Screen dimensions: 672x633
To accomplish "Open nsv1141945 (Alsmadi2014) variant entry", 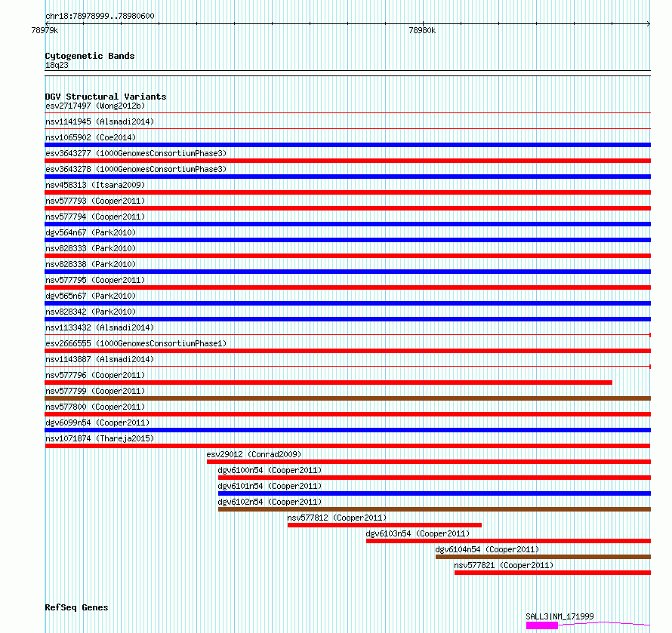I will [x=100, y=121].
